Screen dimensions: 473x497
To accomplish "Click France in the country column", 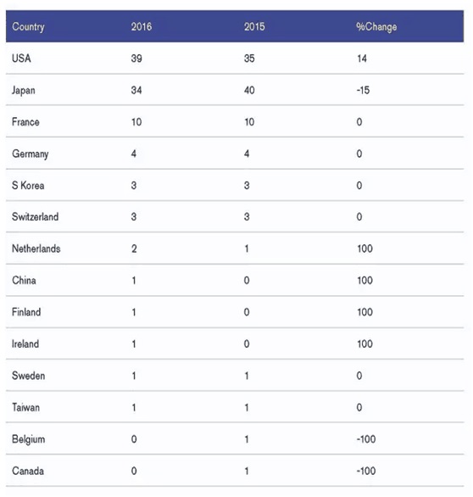I will point(25,122).
